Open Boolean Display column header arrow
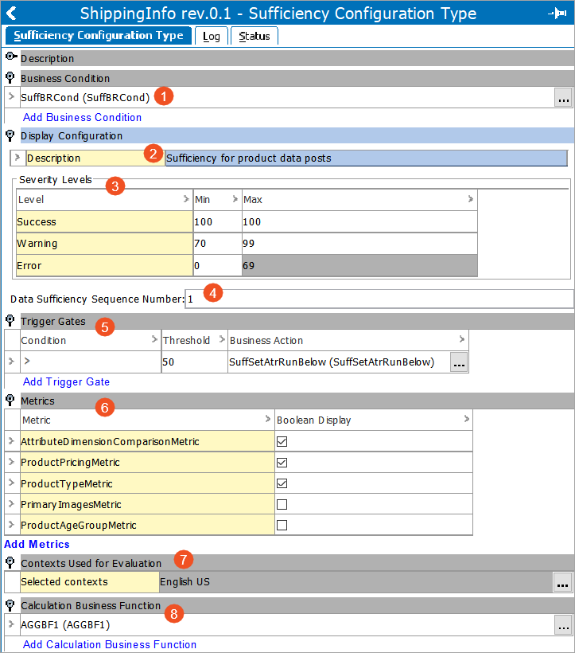Viewport: 575px width, 653px height. [x=467, y=419]
